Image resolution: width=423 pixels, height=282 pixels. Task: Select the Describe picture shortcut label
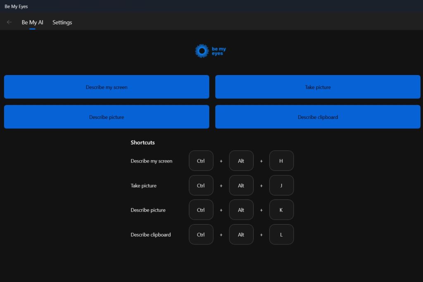click(148, 210)
